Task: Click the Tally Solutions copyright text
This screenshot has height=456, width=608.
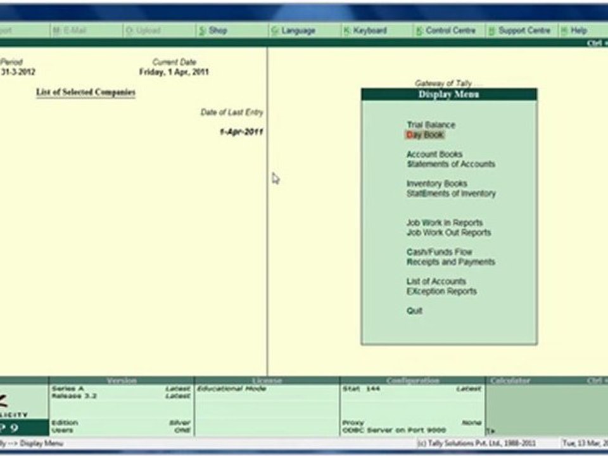Action: point(477,443)
